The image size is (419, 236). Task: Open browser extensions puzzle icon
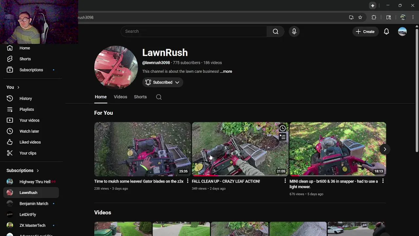[374, 17]
